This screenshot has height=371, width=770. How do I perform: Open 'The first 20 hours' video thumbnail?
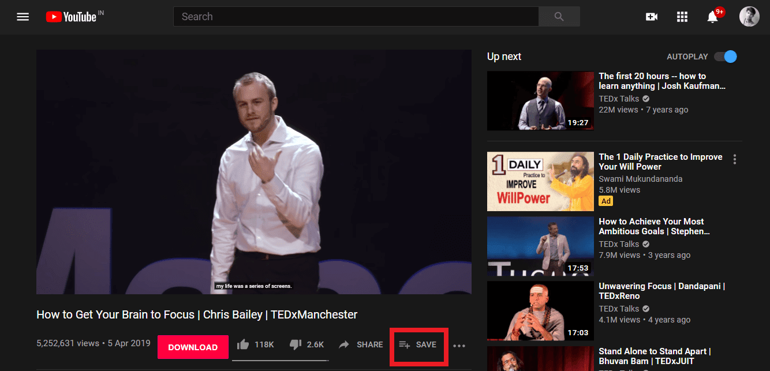click(540, 100)
